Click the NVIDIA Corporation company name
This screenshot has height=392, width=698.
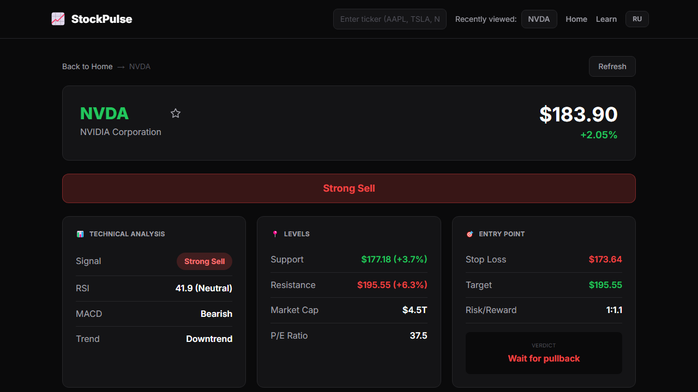pyautogui.click(x=121, y=132)
